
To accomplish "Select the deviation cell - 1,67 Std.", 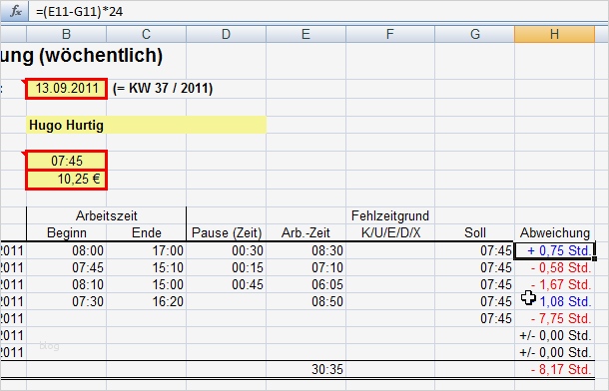I will pos(555,284).
